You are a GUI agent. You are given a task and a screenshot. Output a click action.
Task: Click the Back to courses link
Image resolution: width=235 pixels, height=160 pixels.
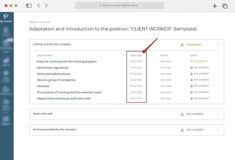point(39,22)
